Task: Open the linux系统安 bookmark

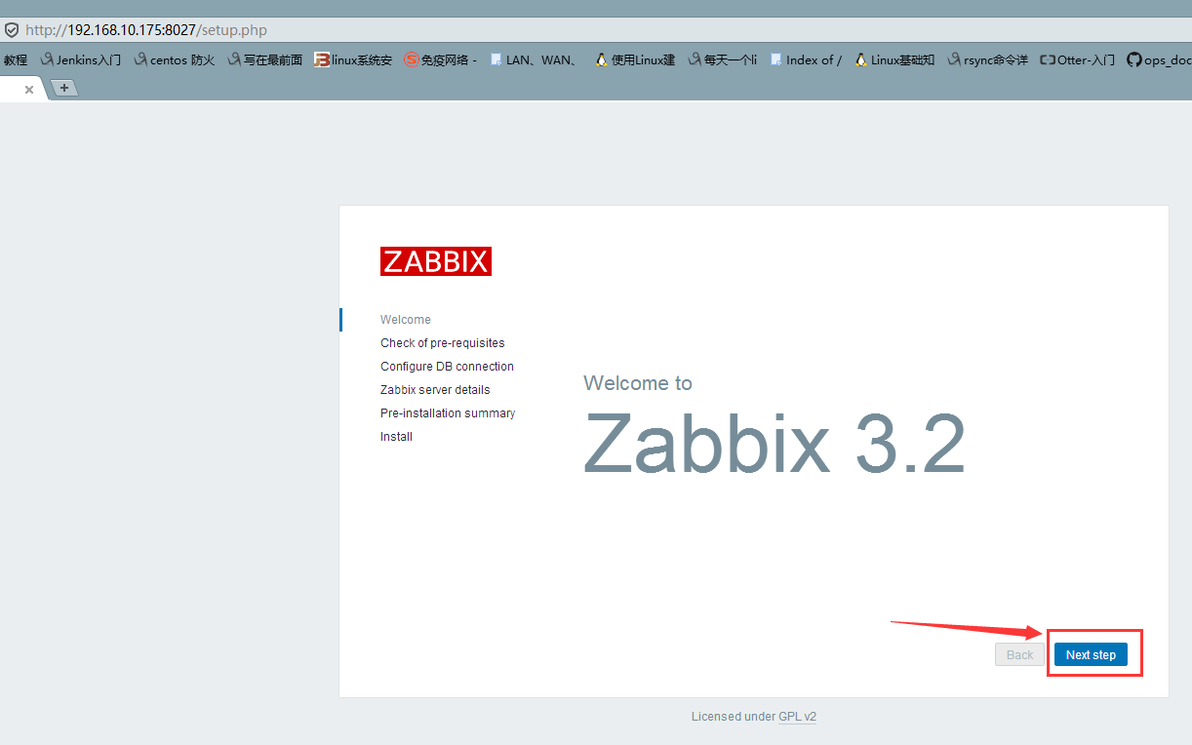Action: pyautogui.click(x=353, y=59)
